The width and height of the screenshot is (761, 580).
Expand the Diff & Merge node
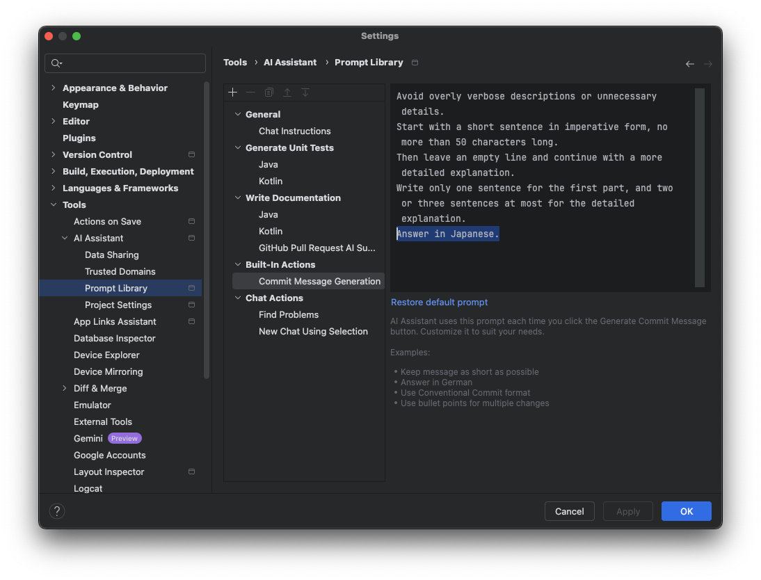(x=65, y=388)
